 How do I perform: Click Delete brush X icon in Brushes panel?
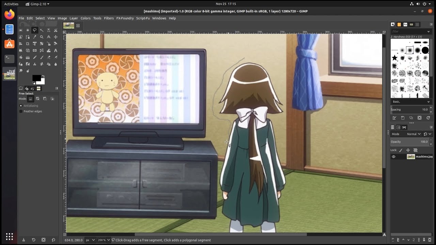(x=419, y=118)
